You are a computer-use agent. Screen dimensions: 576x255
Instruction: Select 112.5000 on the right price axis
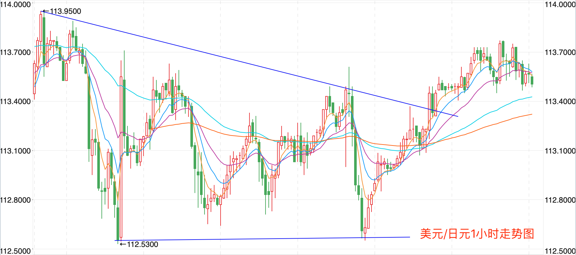tap(560, 251)
